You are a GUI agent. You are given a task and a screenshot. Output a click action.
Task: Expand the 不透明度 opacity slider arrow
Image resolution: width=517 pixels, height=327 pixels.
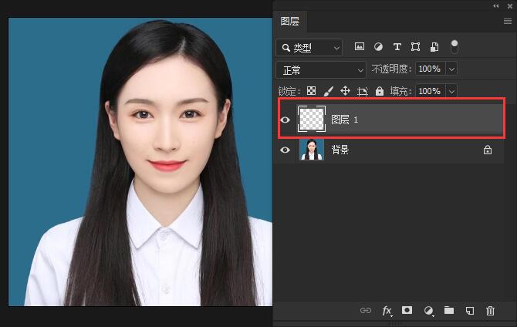(x=451, y=69)
